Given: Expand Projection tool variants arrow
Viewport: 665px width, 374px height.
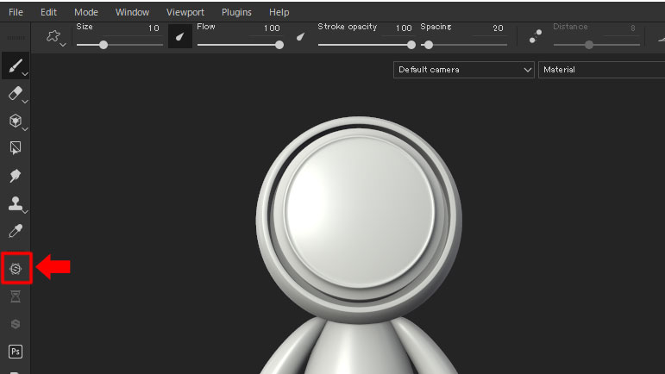Looking at the screenshot, I should [x=25, y=129].
